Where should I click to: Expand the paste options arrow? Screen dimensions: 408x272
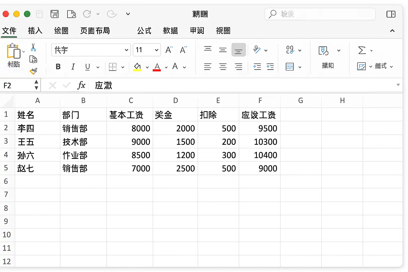click(x=23, y=52)
